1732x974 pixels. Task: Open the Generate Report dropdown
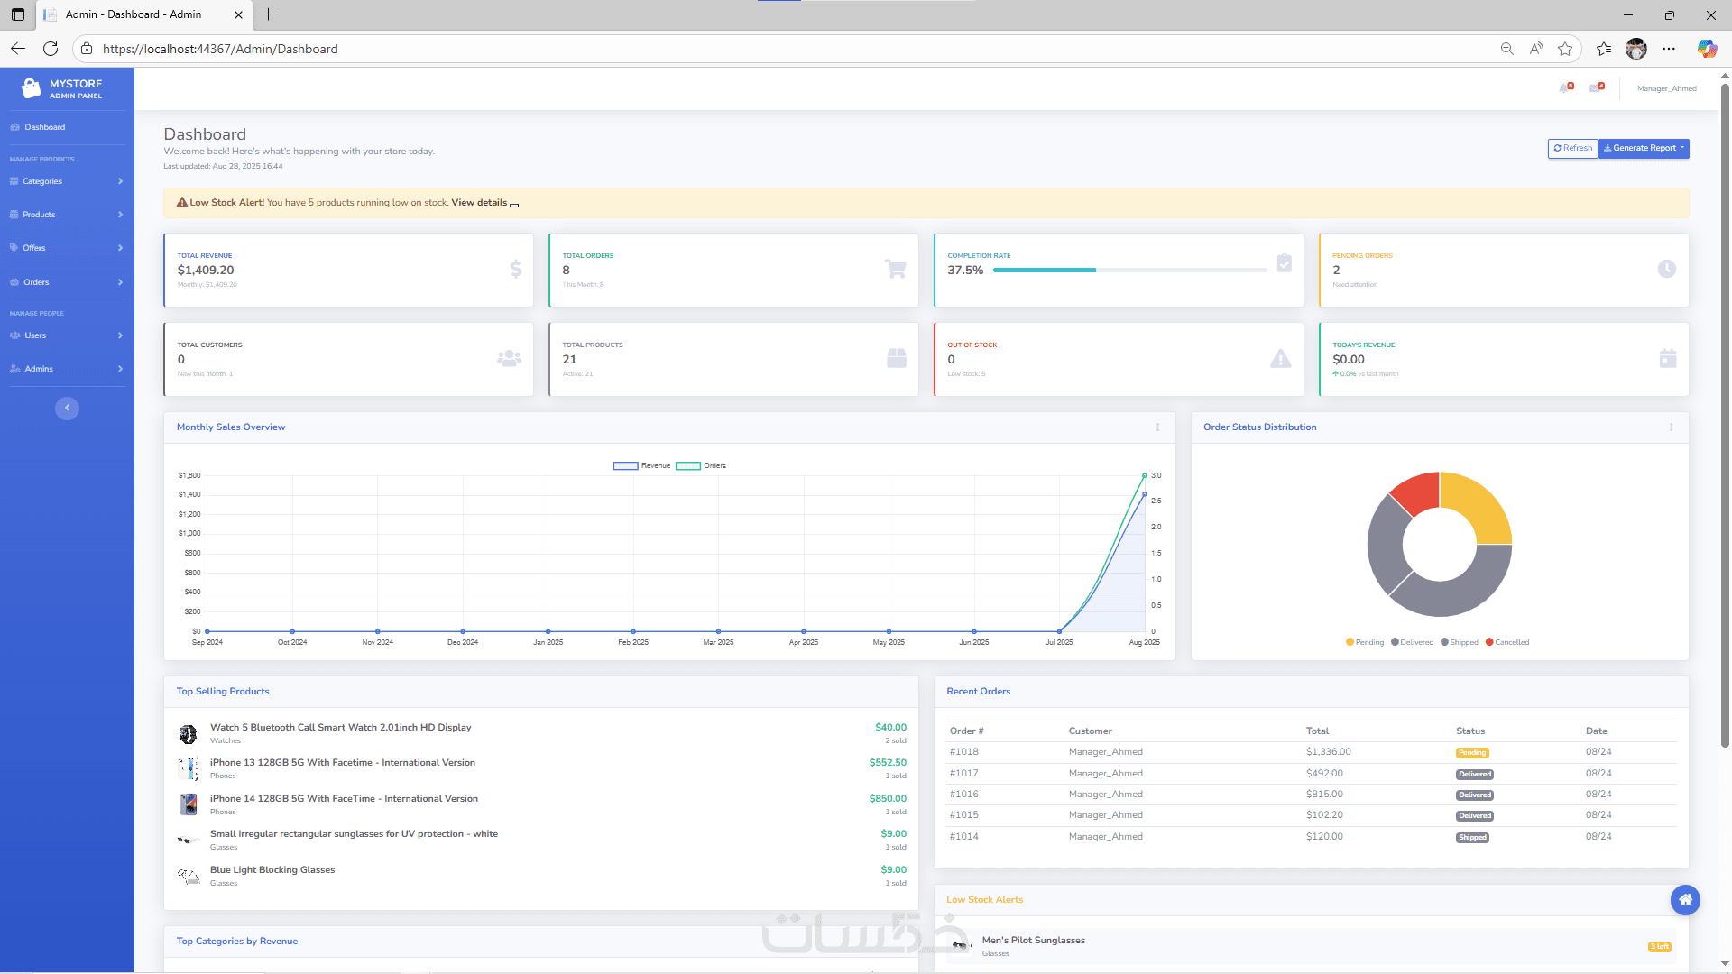(1644, 148)
